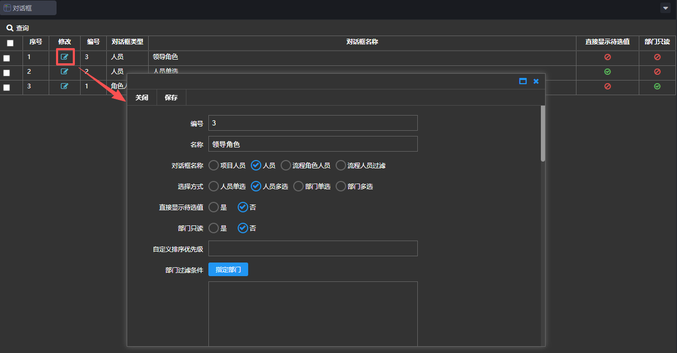Viewport: 677px width, 353px height.
Task: Click the magnifier 查询 search icon
Action: tap(9, 28)
